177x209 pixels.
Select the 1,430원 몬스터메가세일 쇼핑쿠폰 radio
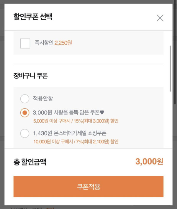[x=25, y=133]
